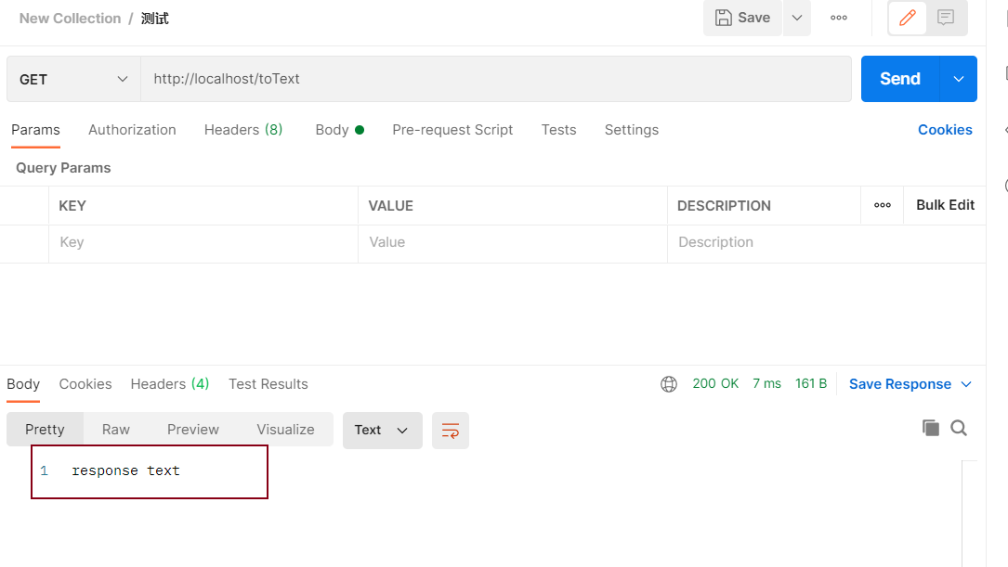Click the Save button

point(742,18)
